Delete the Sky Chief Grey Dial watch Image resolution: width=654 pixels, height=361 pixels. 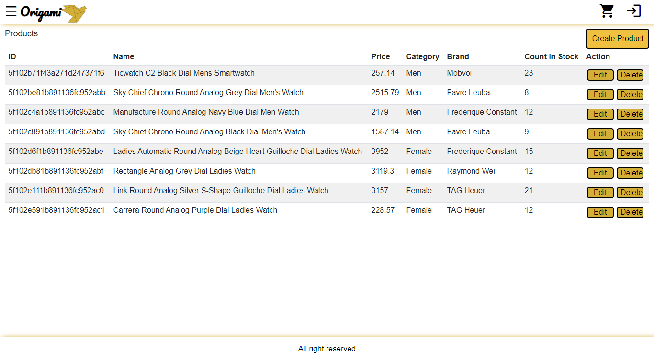(x=630, y=95)
